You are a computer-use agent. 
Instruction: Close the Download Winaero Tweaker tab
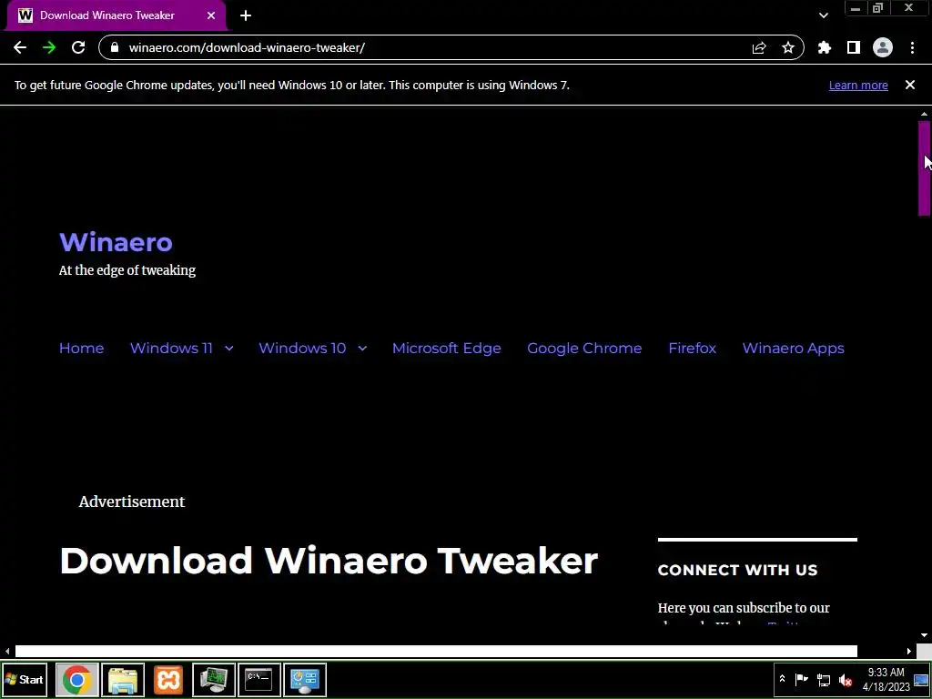click(x=211, y=15)
